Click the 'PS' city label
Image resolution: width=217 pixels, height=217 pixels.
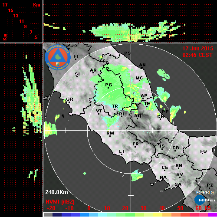(128, 53)
